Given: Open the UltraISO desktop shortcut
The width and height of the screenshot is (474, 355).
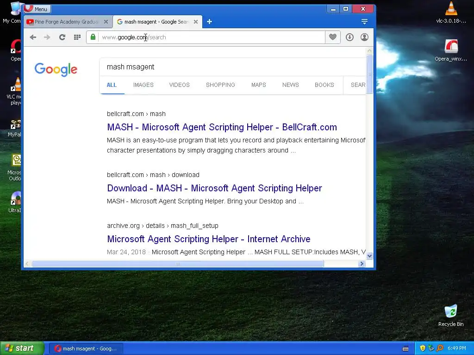Looking at the screenshot, I should 15,202.
